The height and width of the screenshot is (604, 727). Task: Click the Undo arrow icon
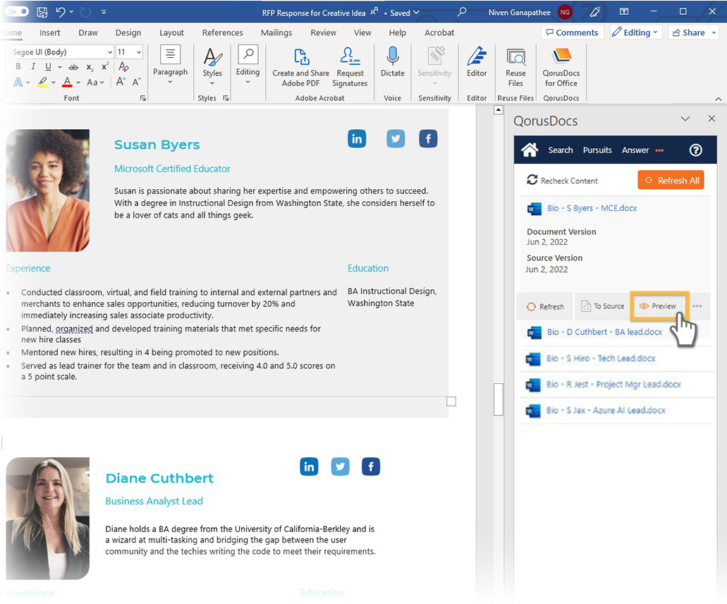click(61, 12)
